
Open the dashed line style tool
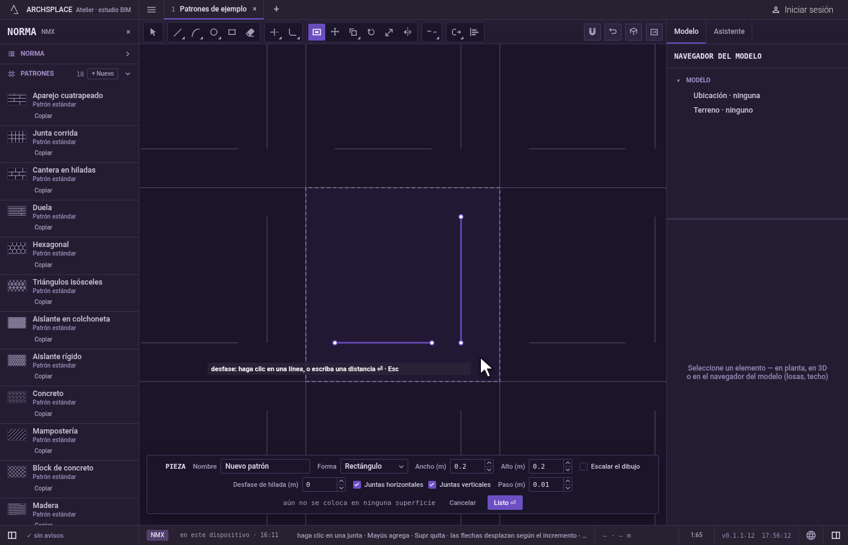pyautogui.click(x=431, y=32)
